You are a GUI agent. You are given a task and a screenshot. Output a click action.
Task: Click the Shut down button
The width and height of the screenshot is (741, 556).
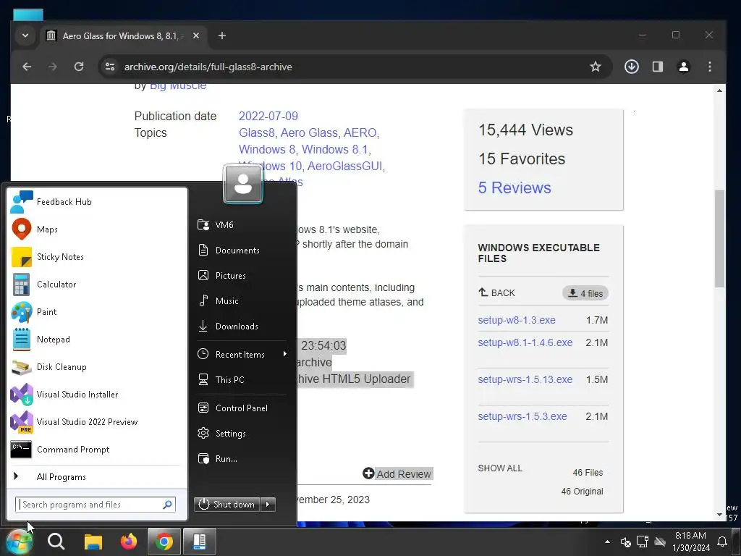click(x=227, y=505)
